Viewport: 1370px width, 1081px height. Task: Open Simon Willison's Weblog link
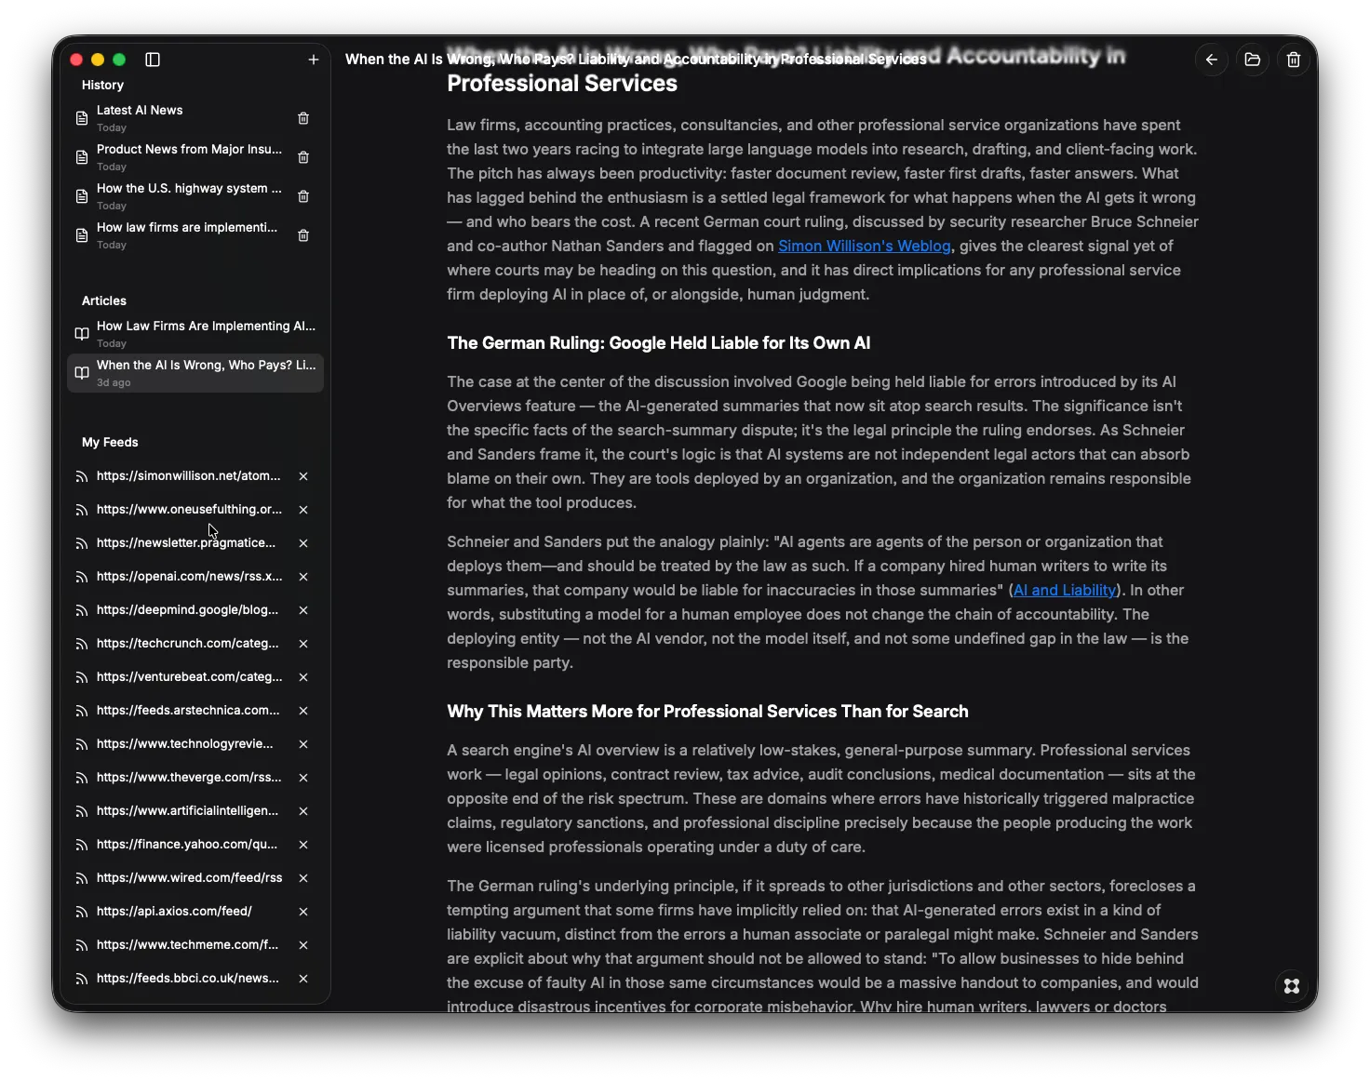pyautogui.click(x=865, y=246)
